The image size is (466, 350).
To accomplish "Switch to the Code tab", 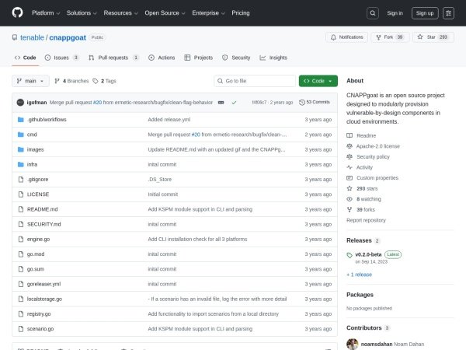I will click(26, 58).
